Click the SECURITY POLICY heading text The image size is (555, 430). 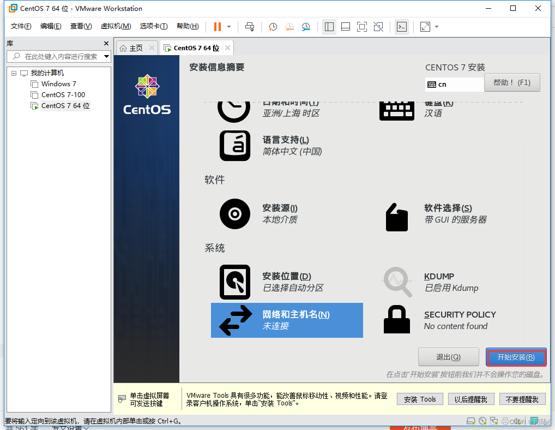pyautogui.click(x=460, y=314)
